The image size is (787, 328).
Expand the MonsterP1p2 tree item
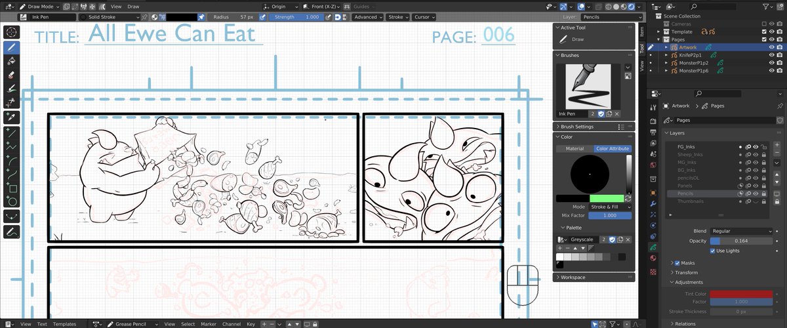(x=666, y=63)
